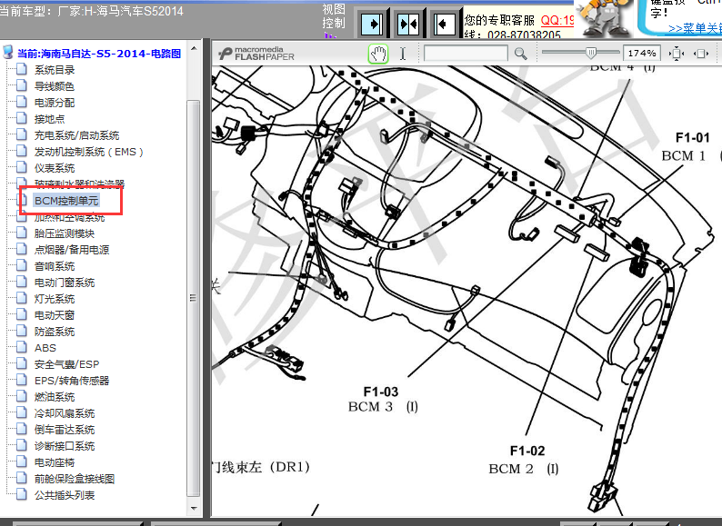This screenshot has width=722, height=526.
Task: Select BCM控制单元 in the tree
Action: click(65, 200)
